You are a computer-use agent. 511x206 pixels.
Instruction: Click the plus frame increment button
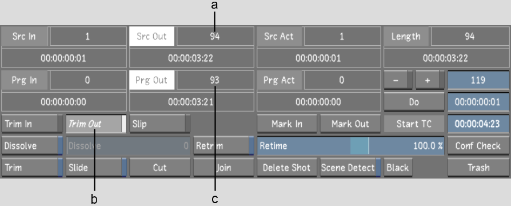(x=430, y=80)
